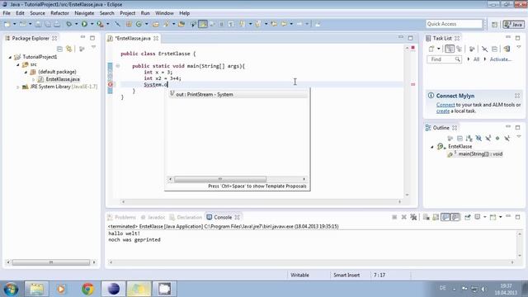Click the Save icon in the toolbar
The image size is (528, 297).
(x=39, y=24)
